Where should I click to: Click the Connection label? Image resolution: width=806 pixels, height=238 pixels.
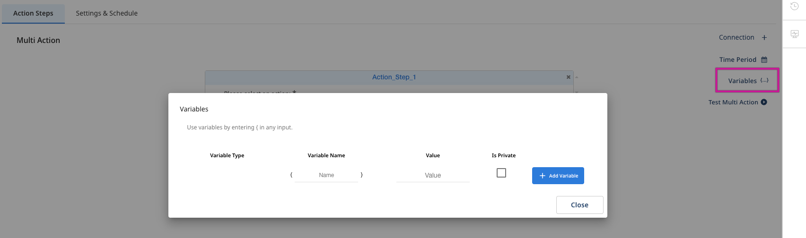736,37
